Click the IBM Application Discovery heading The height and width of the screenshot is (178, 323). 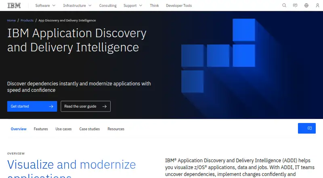tap(77, 40)
